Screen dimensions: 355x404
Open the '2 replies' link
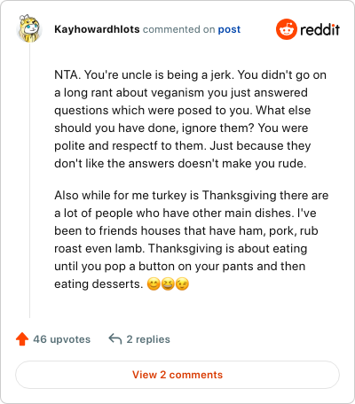[148, 339]
